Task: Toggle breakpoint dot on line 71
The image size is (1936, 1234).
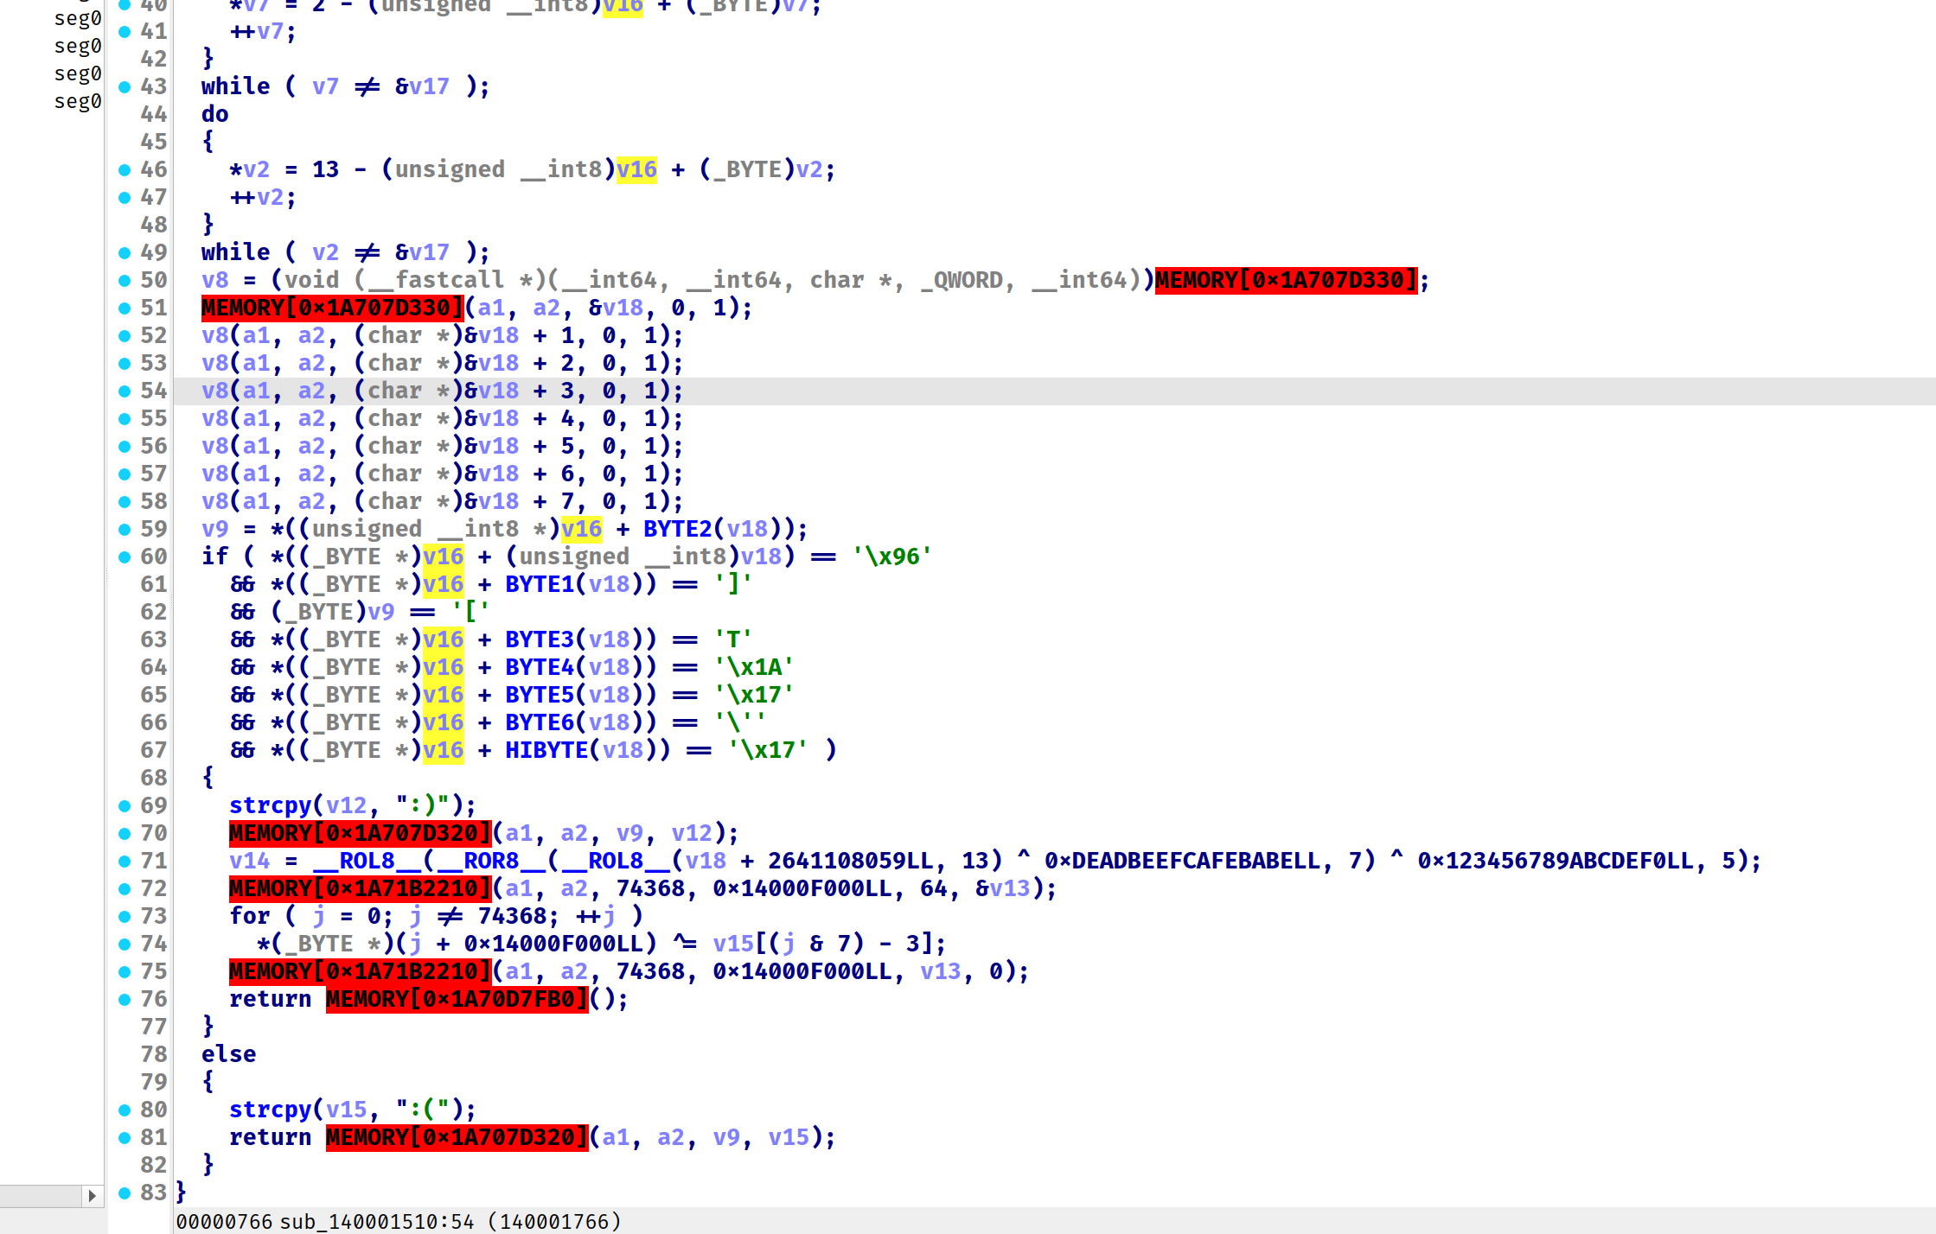Action: pyautogui.click(x=125, y=861)
